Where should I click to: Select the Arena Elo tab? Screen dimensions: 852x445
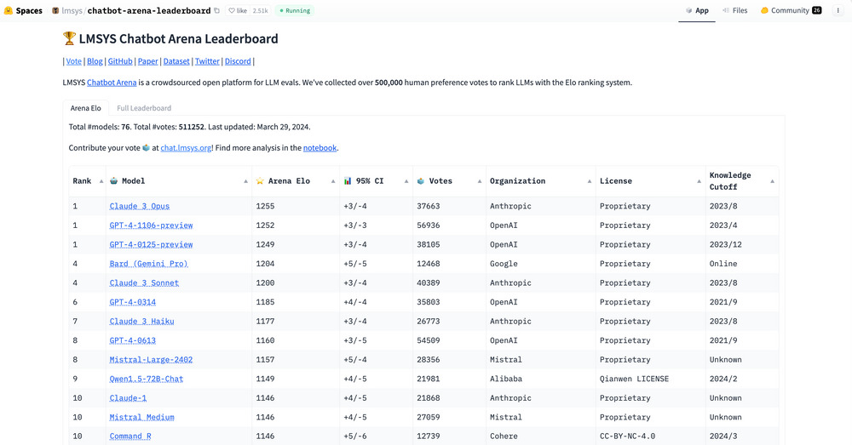(86, 108)
